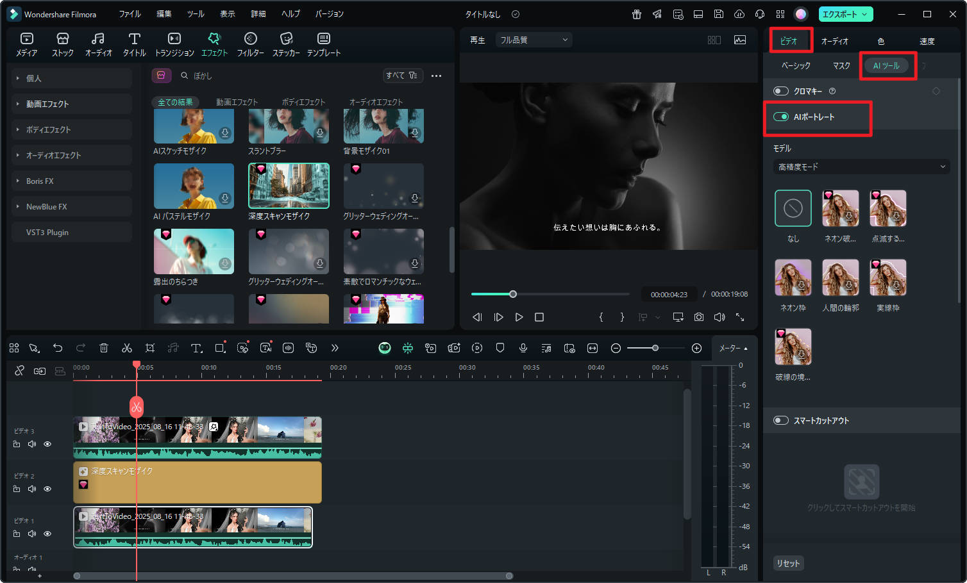This screenshot has height=583, width=967.
Task: Open the フィルター filters library
Action: (251, 45)
